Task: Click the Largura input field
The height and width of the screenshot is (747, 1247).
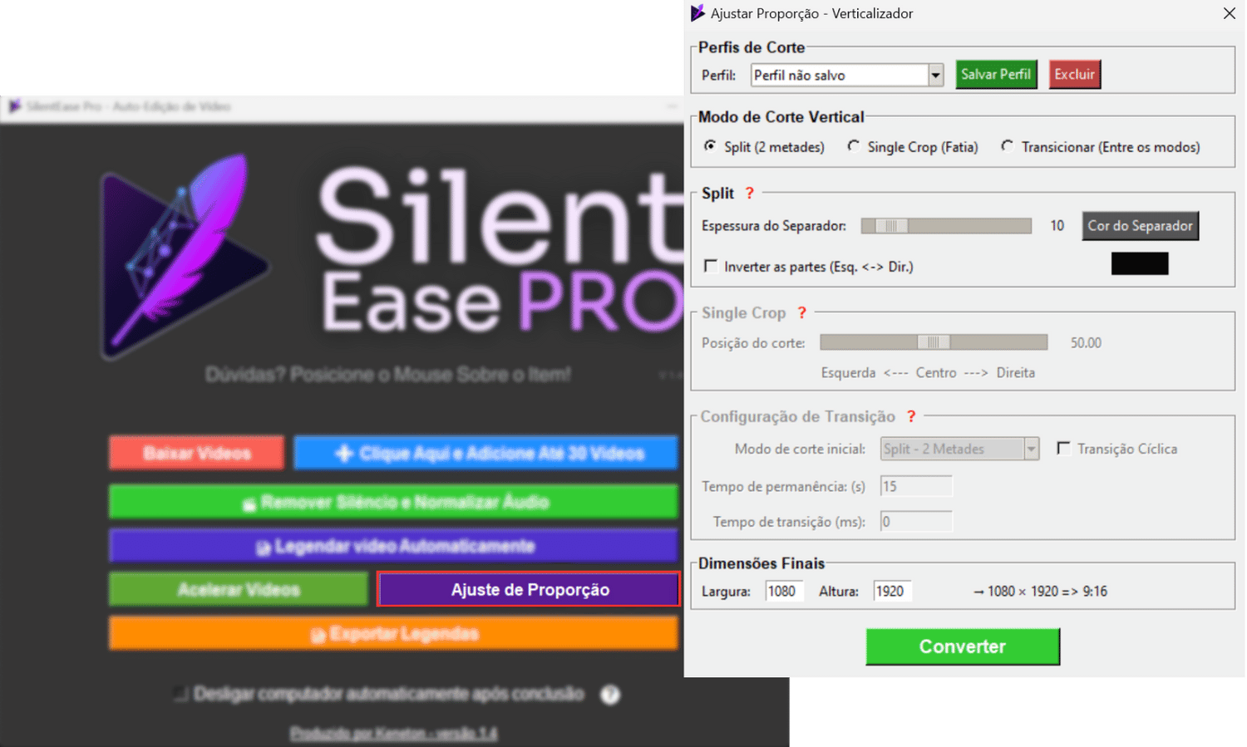Action: pyautogui.click(x=785, y=591)
